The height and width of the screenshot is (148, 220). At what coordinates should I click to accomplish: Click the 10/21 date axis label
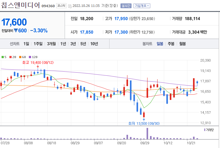coord(191,143)
